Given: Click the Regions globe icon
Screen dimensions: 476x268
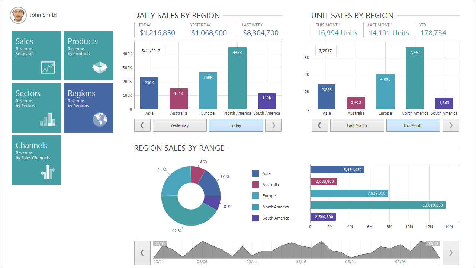Looking at the screenshot, I should pos(100,119).
